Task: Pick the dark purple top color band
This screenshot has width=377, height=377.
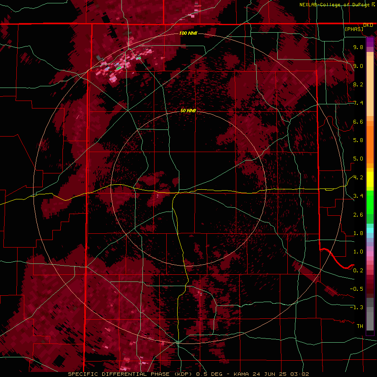Action: (x=370, y=42)
